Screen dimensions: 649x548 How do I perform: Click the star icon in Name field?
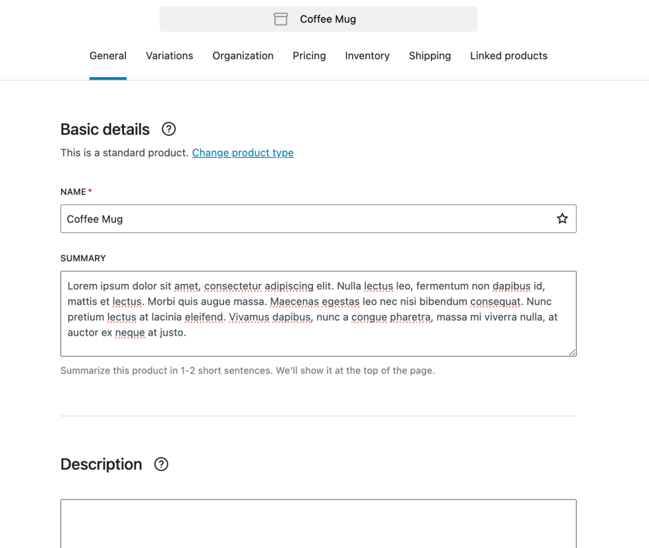point(562,219)
